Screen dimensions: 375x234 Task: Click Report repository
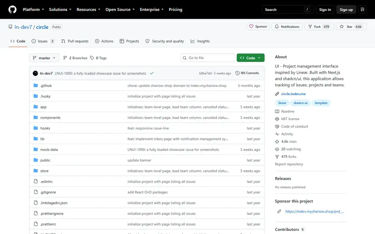pyautogui.click(x=289, y=164)
